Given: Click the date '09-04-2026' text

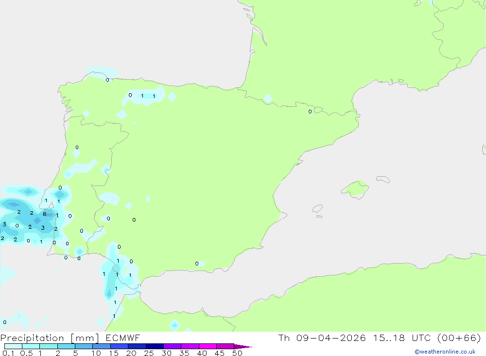Looking at the screenshot, I should point(330,338).
